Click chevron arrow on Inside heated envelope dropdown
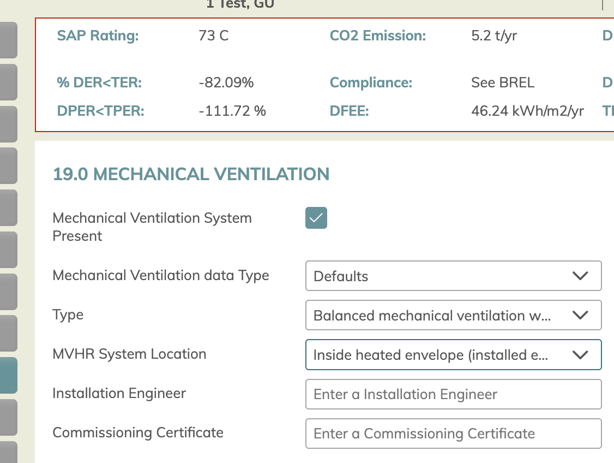 point(580,355)
